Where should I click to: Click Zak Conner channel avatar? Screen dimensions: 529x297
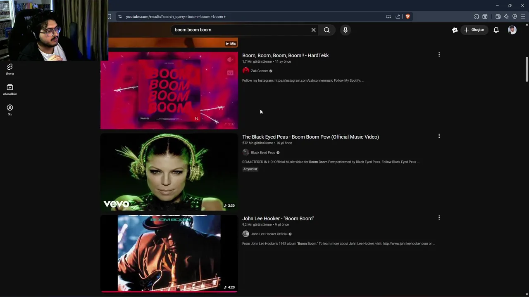click(245, 71)
